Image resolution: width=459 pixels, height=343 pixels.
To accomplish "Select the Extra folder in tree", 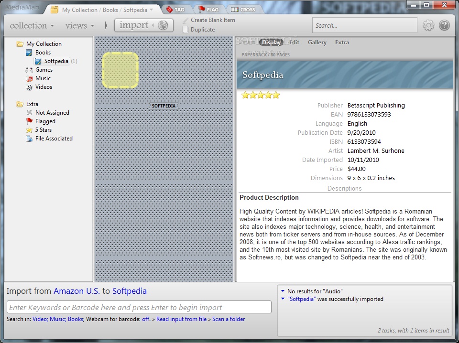I will (x=32, y=104).
